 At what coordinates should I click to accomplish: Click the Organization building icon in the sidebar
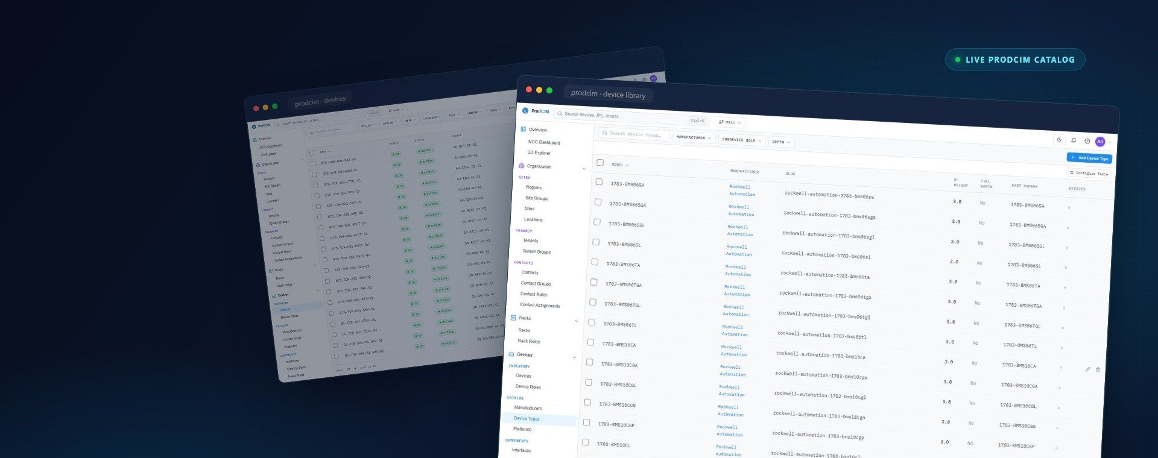[x=521, y=166]
